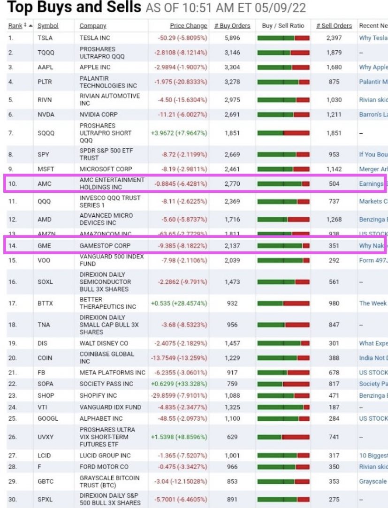388x508 pixels.
Task: Open Barron's news link for NVDA
Action: [373, 114]
